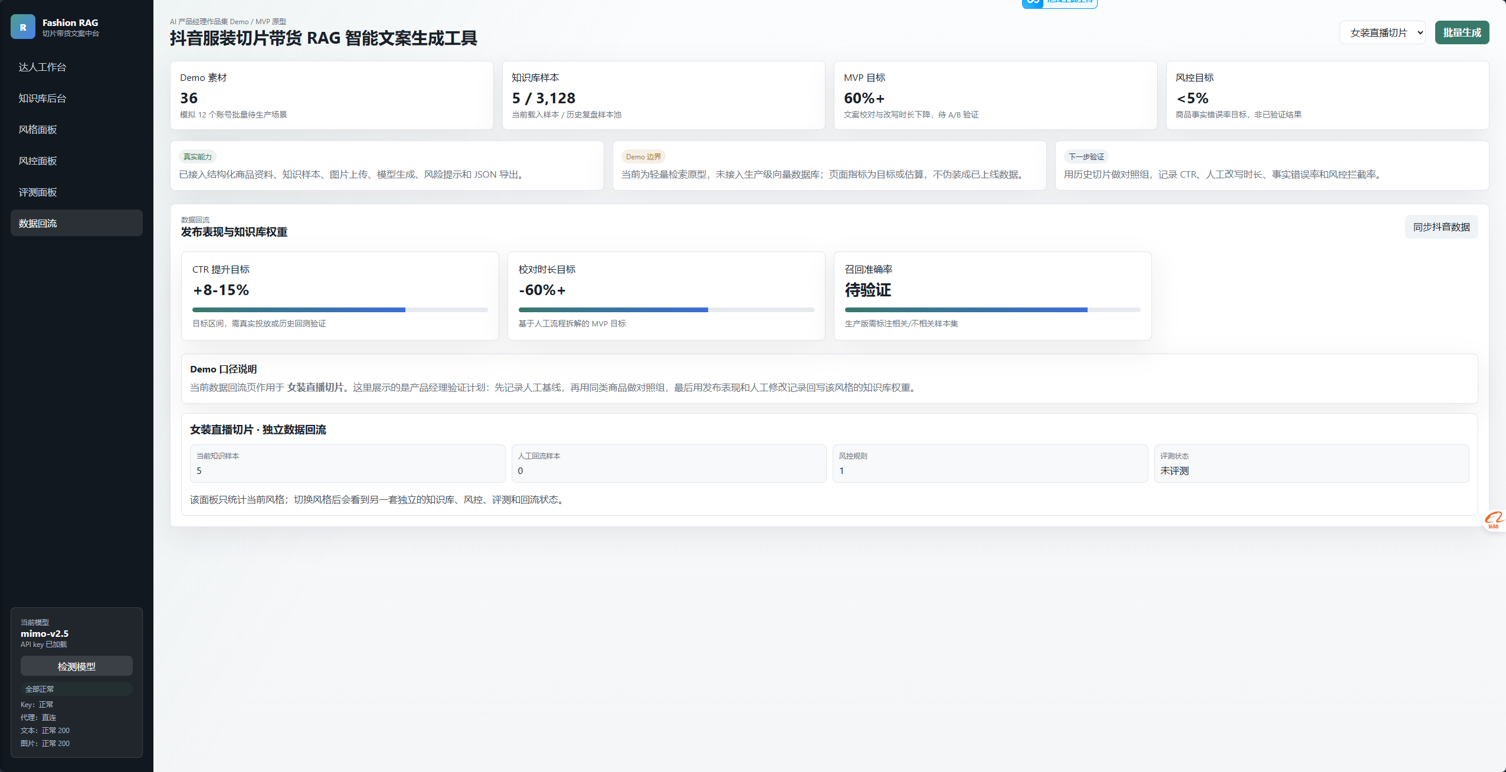Click note 商品事实错误率目标, 非已验证结果
The image size is (1506, 772).
(1239, 115)
